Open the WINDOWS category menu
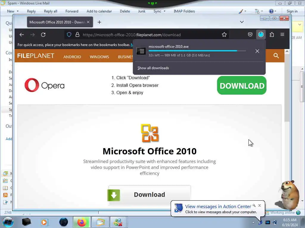305x228 pixels. click(99, 57)
